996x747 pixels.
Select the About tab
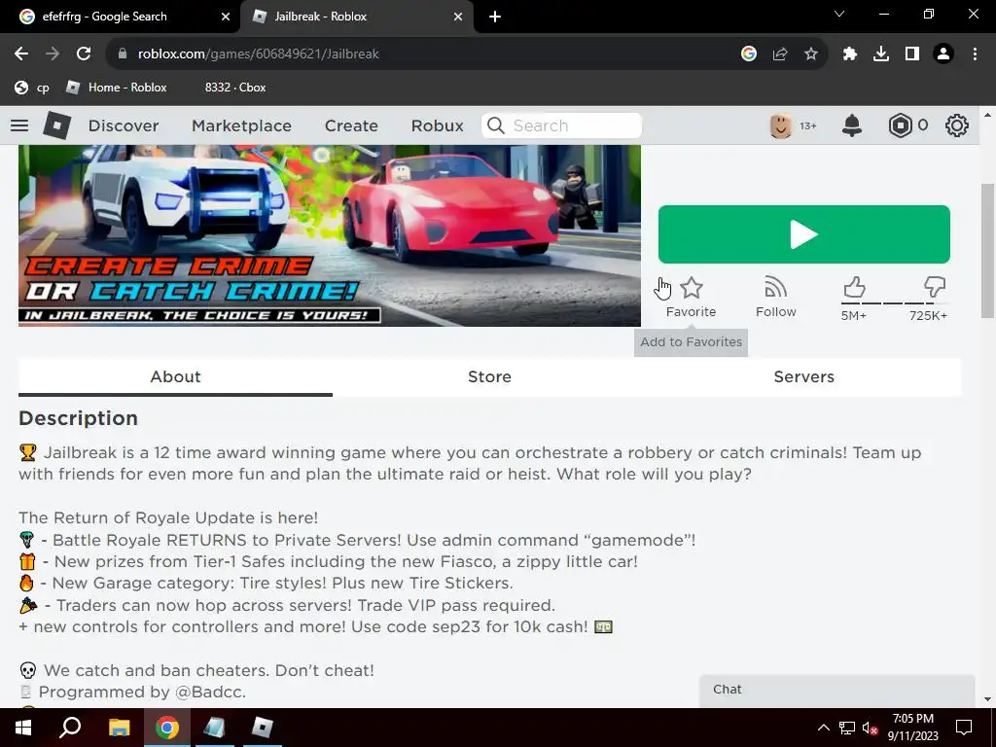175,376
